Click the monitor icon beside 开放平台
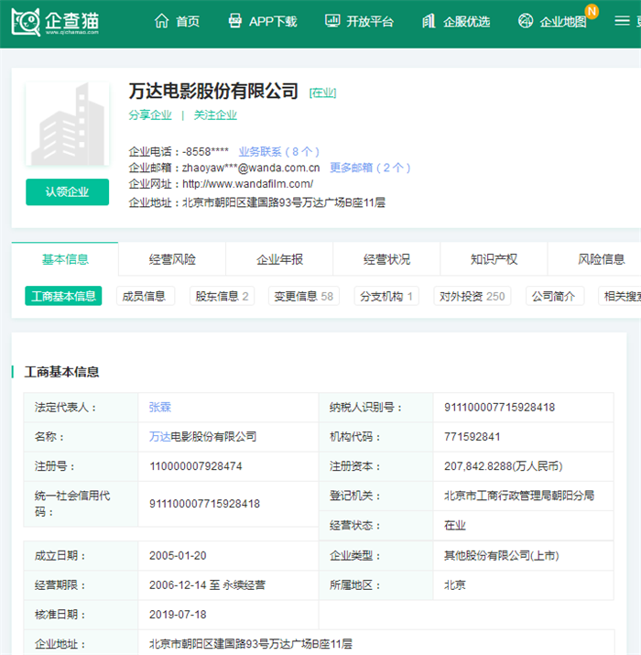Screen dimensions: 641x655 [x=332, y=21]
